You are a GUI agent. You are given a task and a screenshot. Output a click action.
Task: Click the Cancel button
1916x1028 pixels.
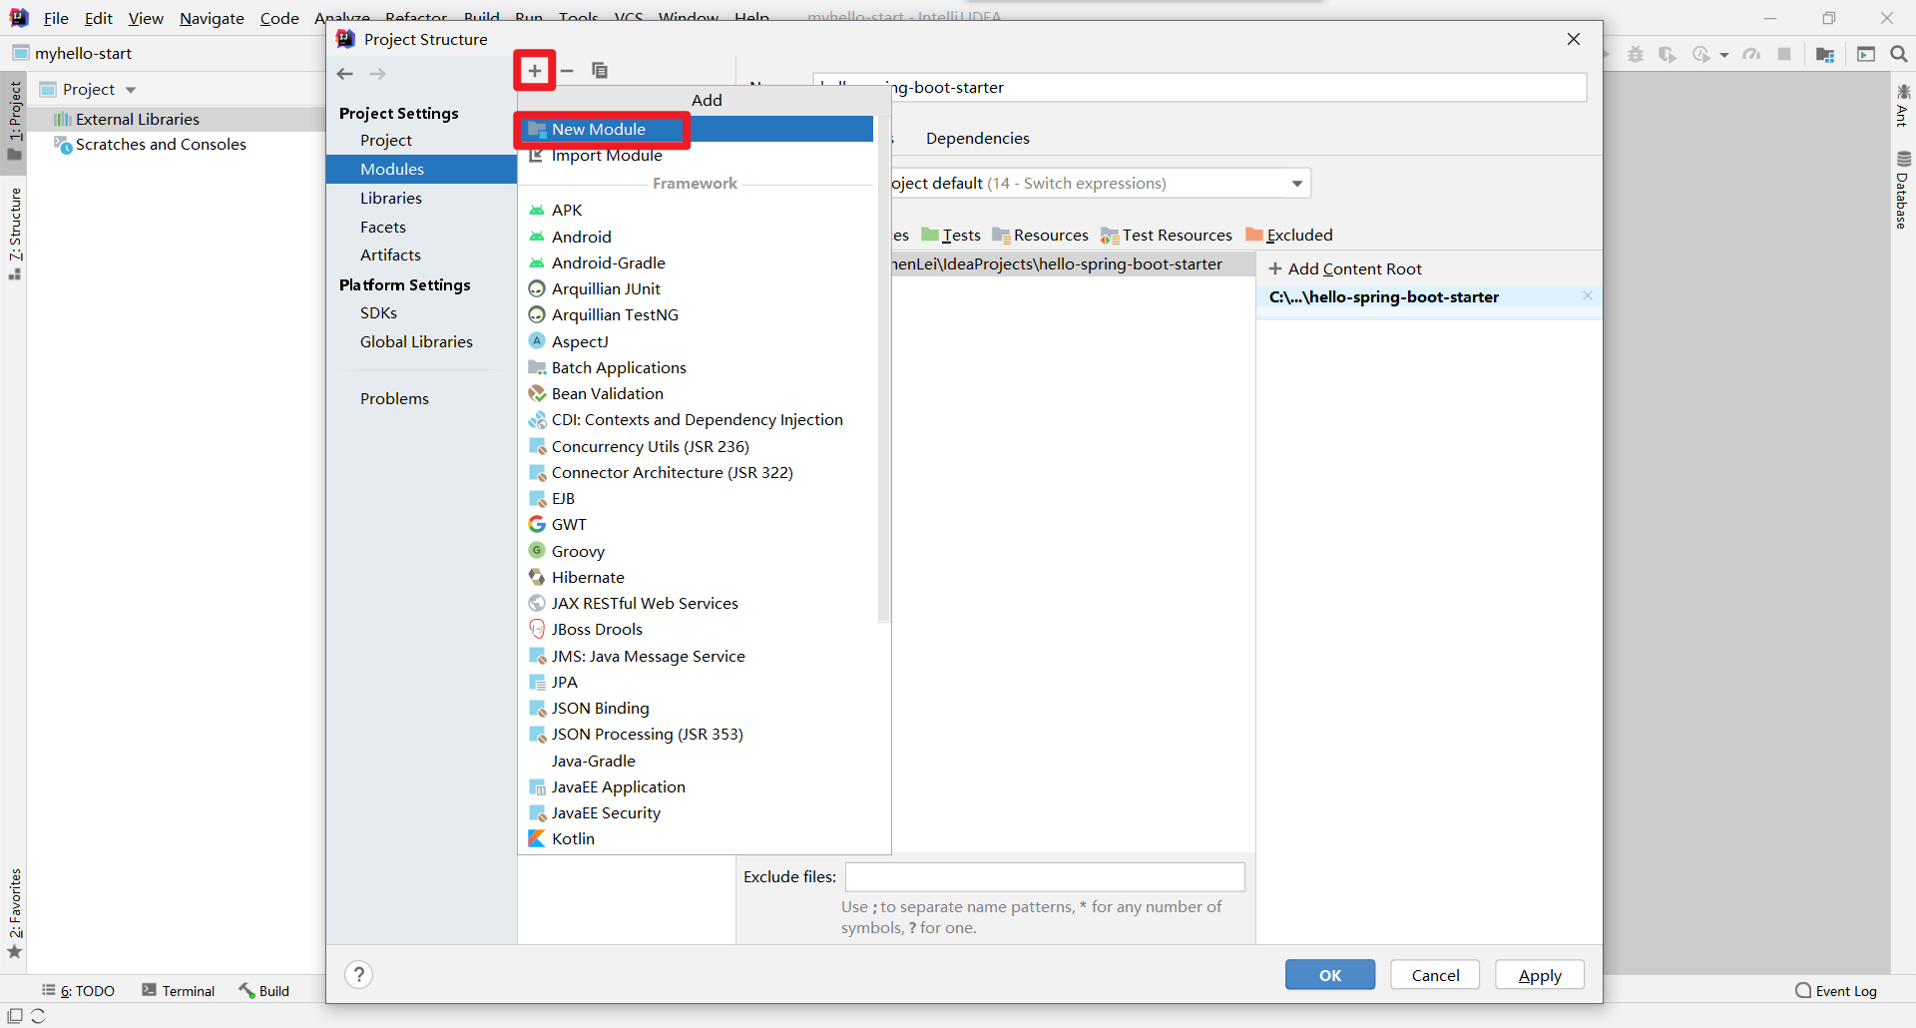point(1435,975)
